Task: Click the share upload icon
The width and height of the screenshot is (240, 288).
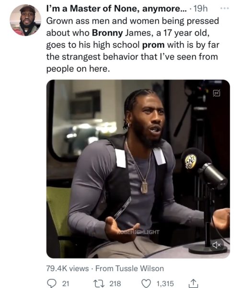Action: click(194, 283)
